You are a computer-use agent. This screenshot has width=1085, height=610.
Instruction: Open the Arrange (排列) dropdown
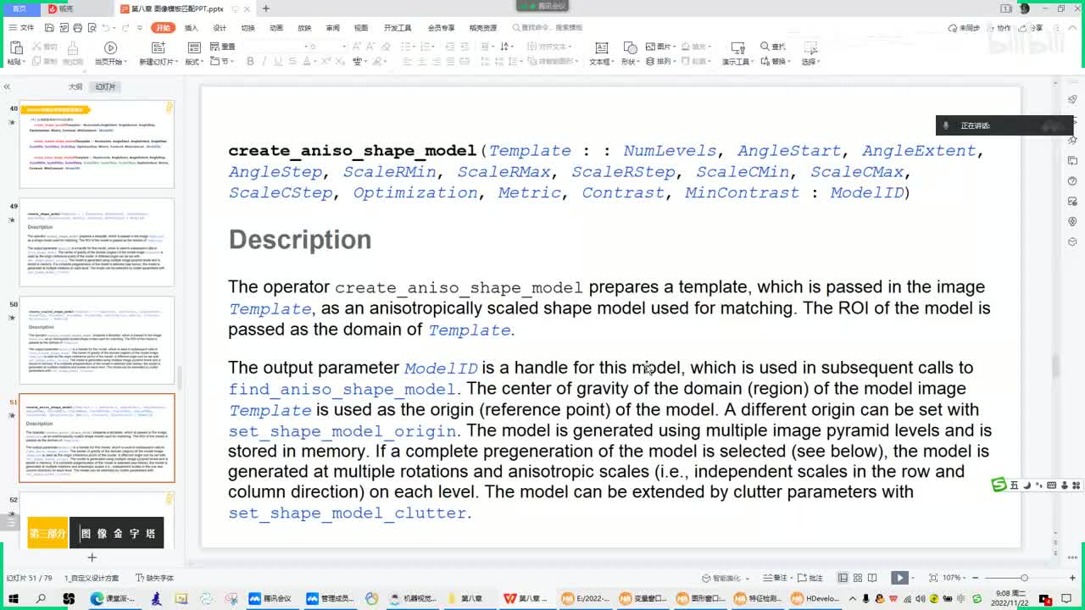tap(662, 62)
